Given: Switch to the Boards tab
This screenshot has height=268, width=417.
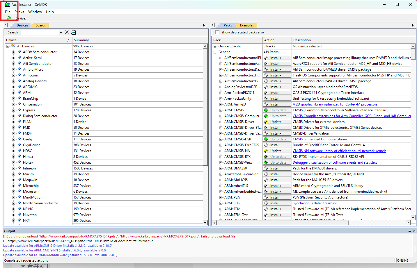Looking at the screenshot, I should pos(40,25).
